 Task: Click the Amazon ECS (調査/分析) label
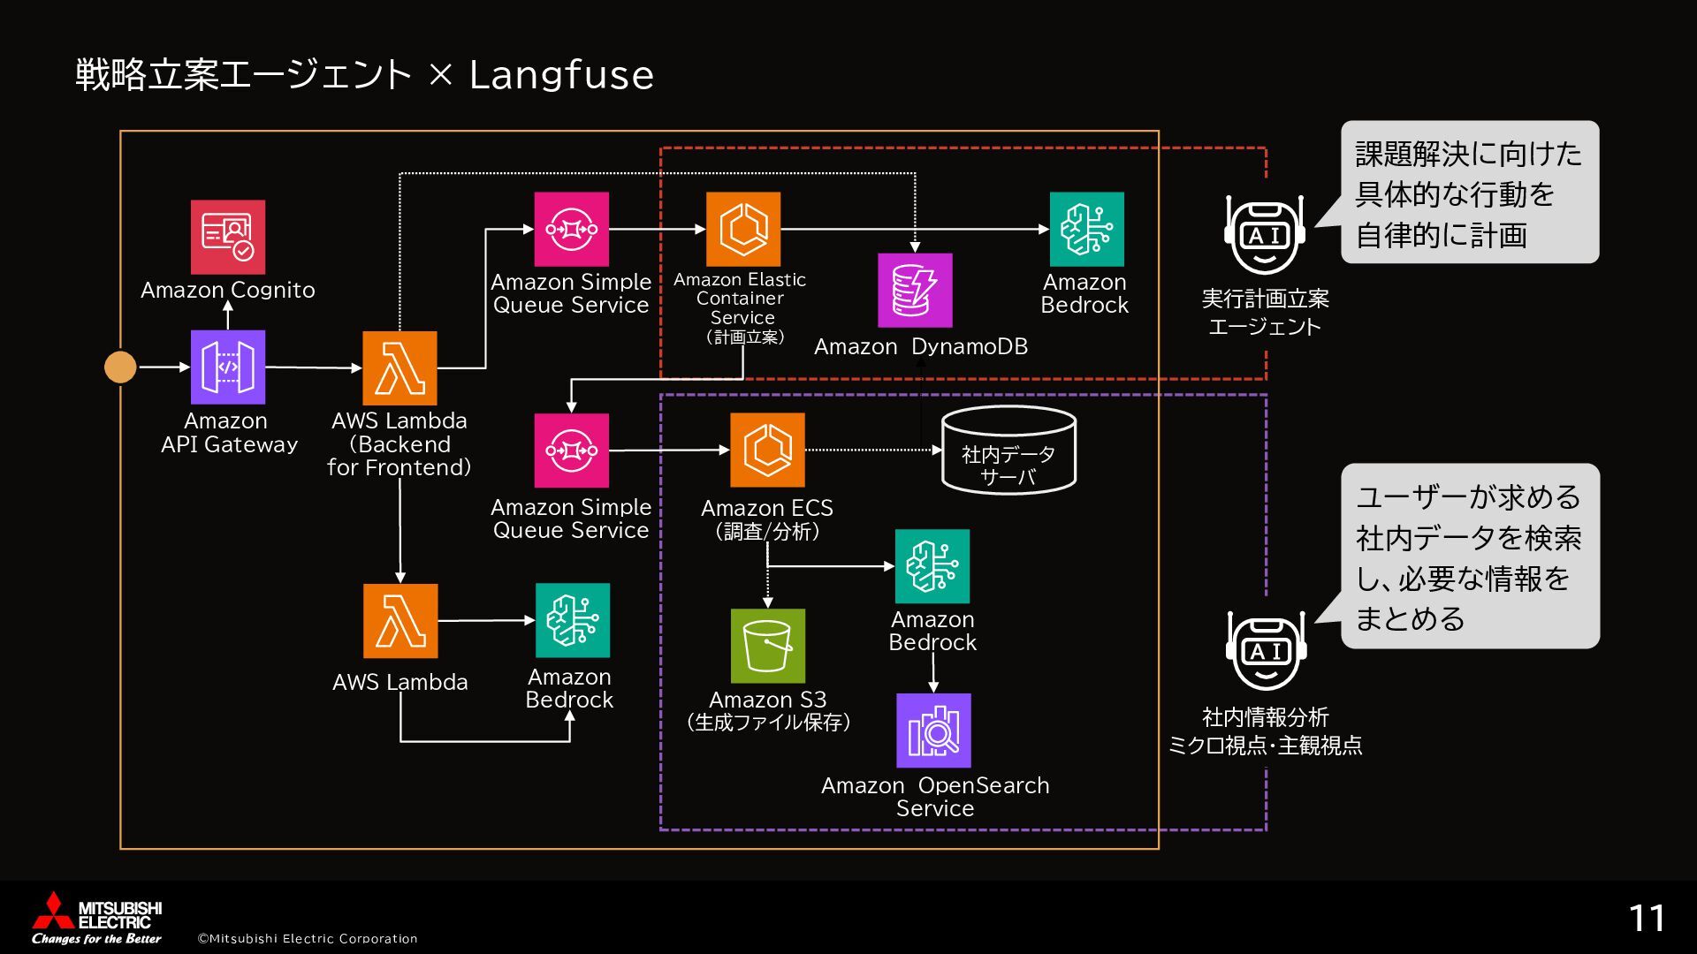(x=767, y=519)
